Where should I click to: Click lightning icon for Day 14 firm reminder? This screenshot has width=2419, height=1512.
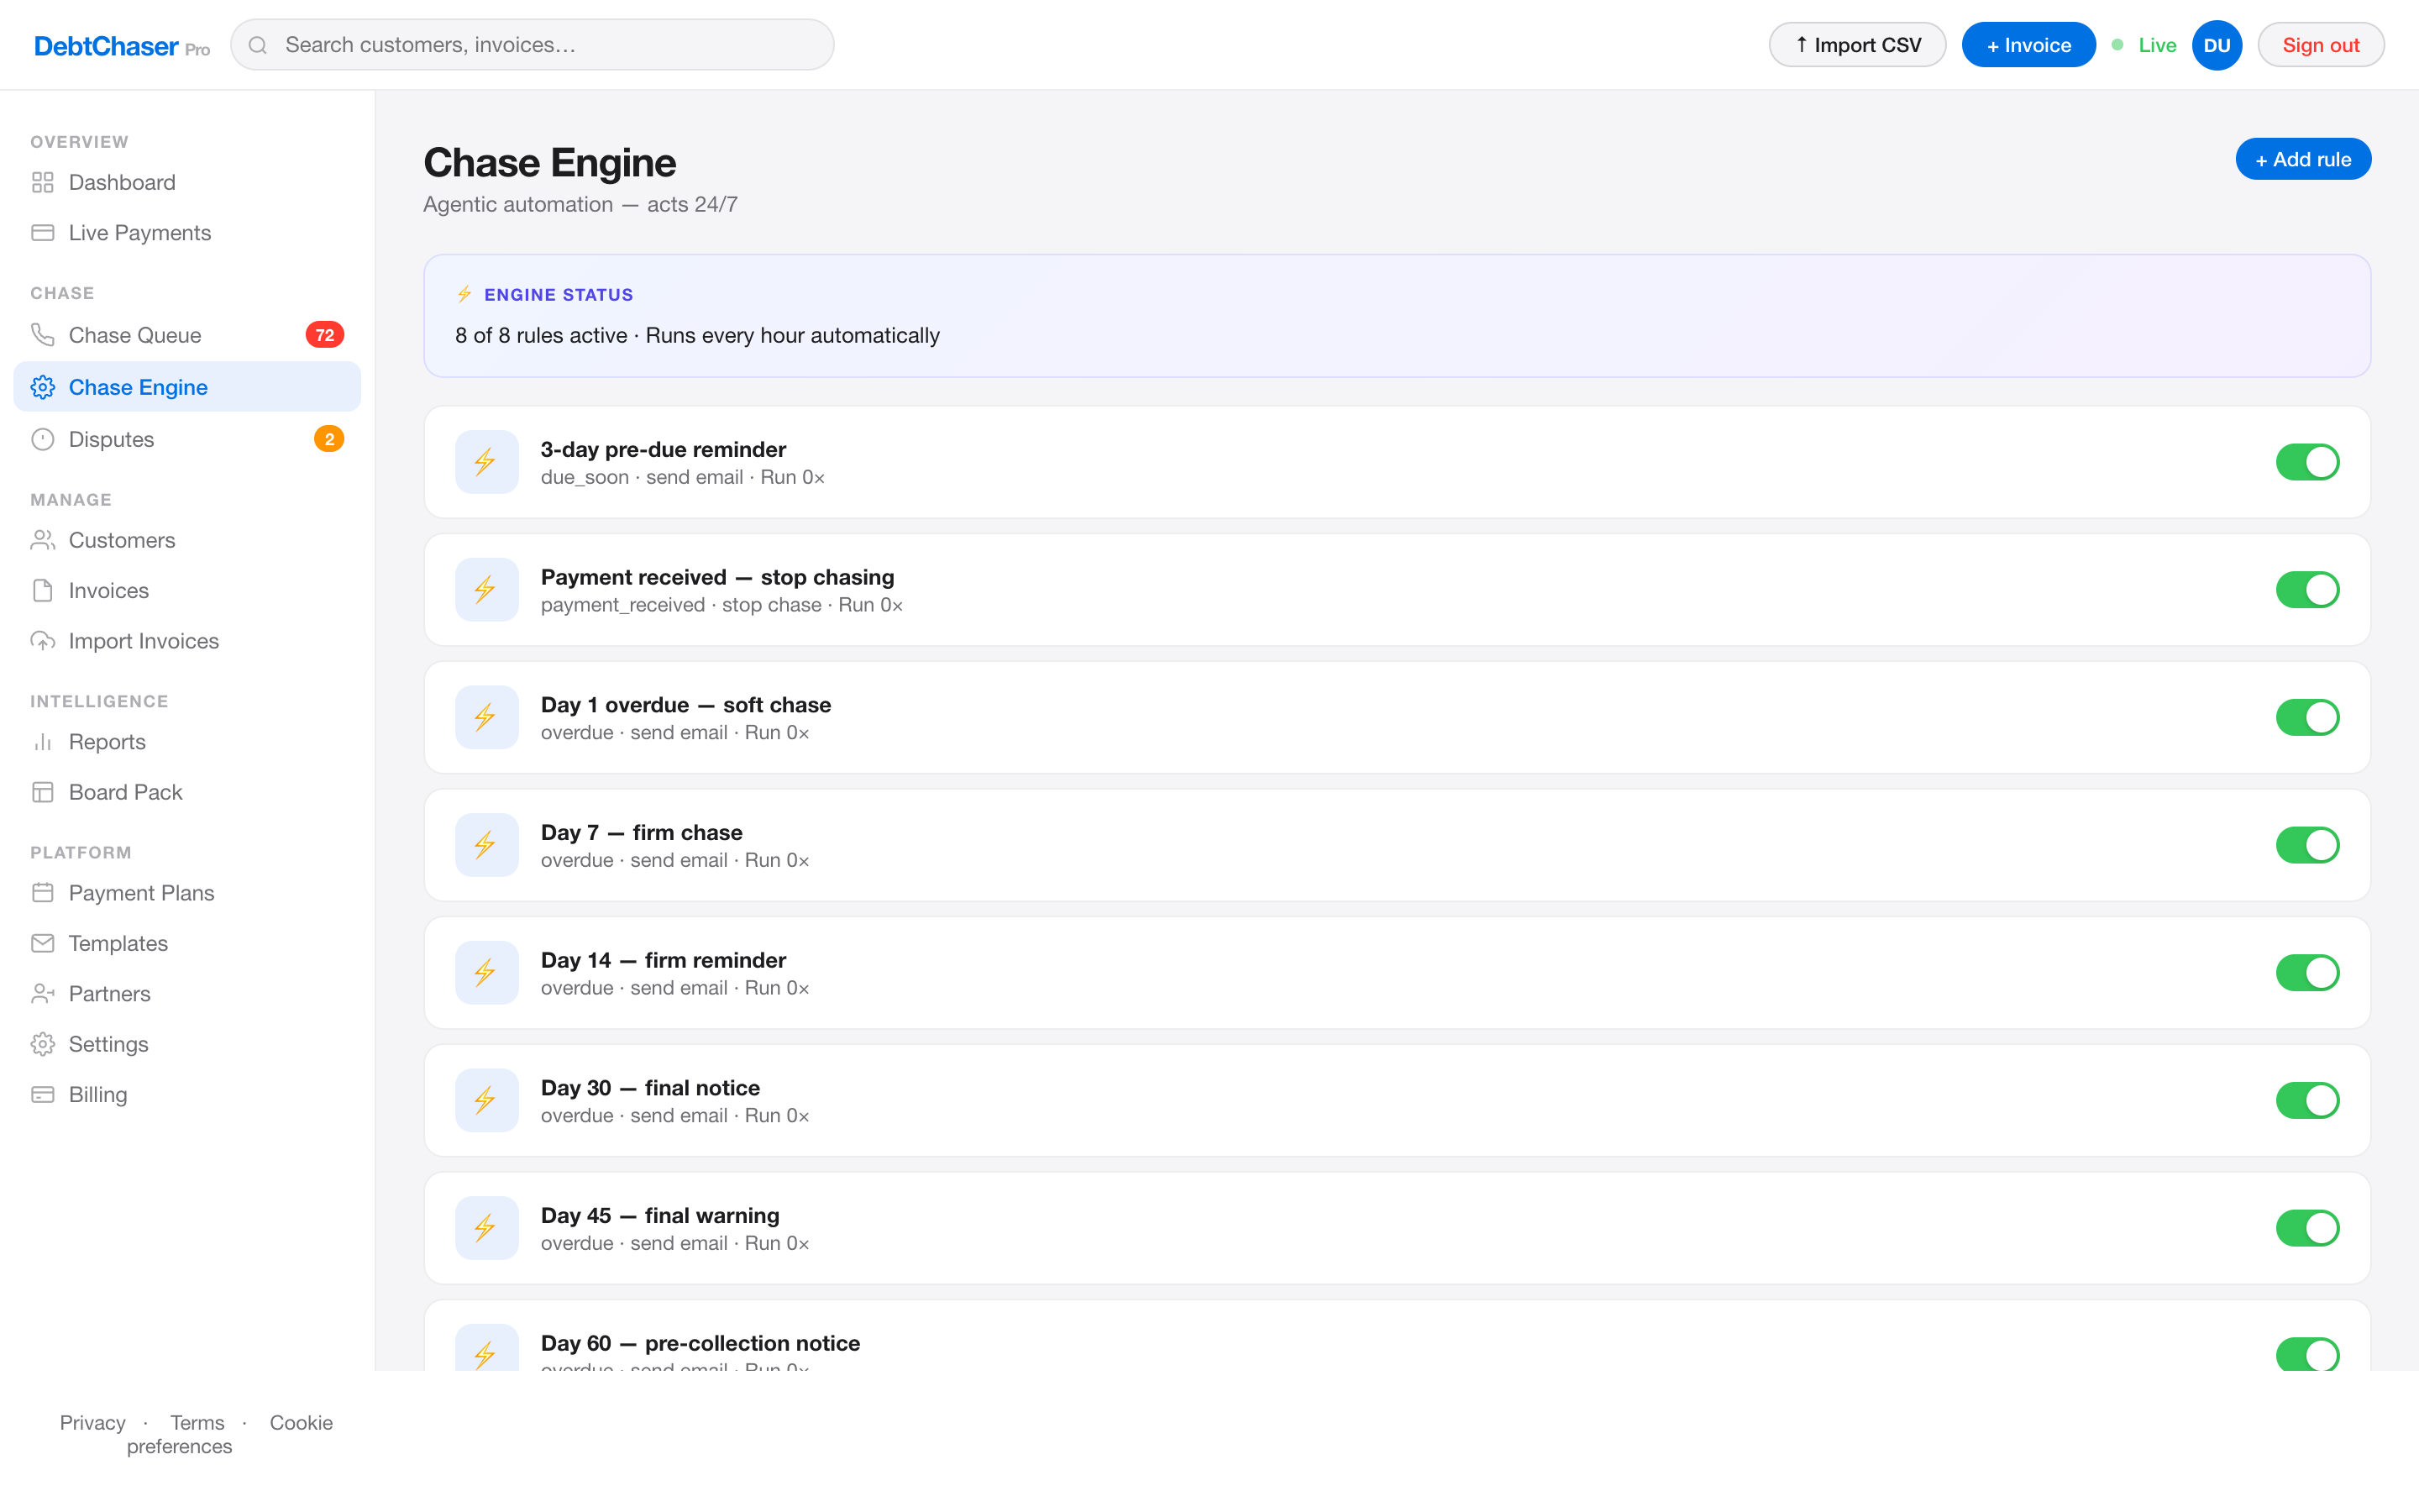[x=487, y=973]
